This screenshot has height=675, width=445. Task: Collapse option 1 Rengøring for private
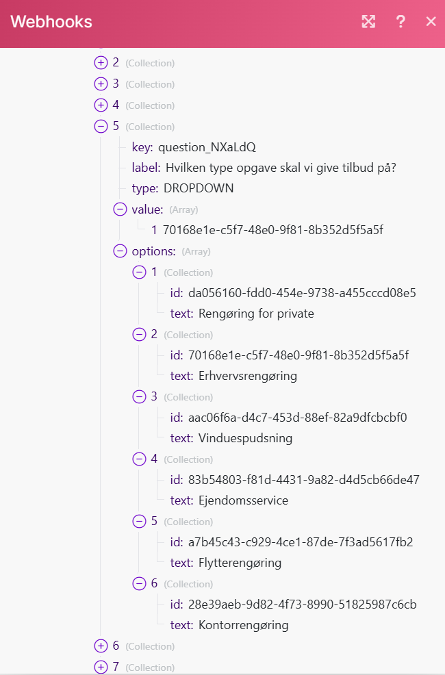pyautogui.click(x=139, y=272)
